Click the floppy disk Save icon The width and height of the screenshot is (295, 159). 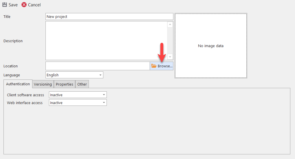5,5
